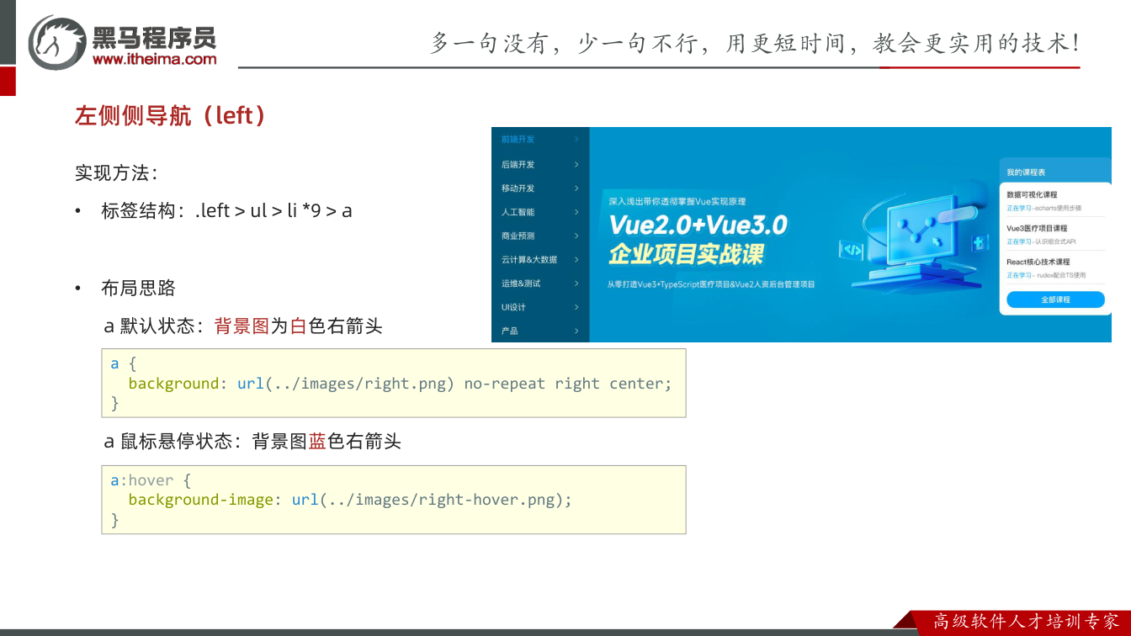Select 云计算&大数据 in the side navigation
1131x636 pixels.
coord(529,259)
